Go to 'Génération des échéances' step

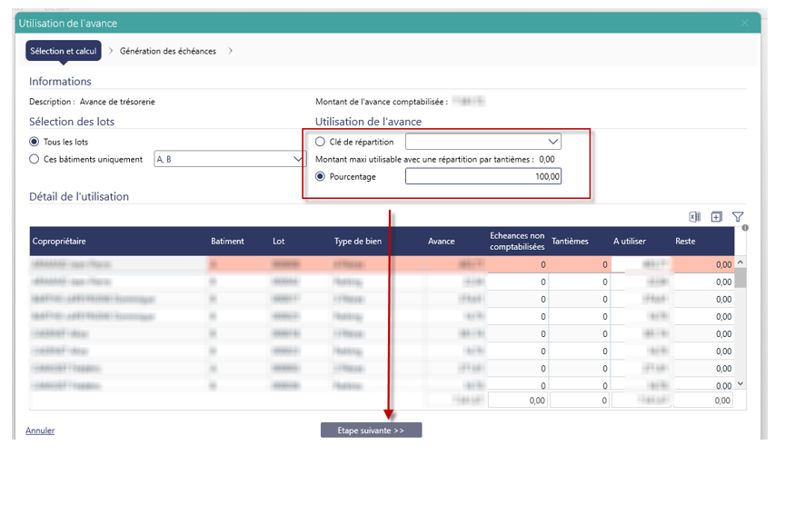(x=168, y=51)
